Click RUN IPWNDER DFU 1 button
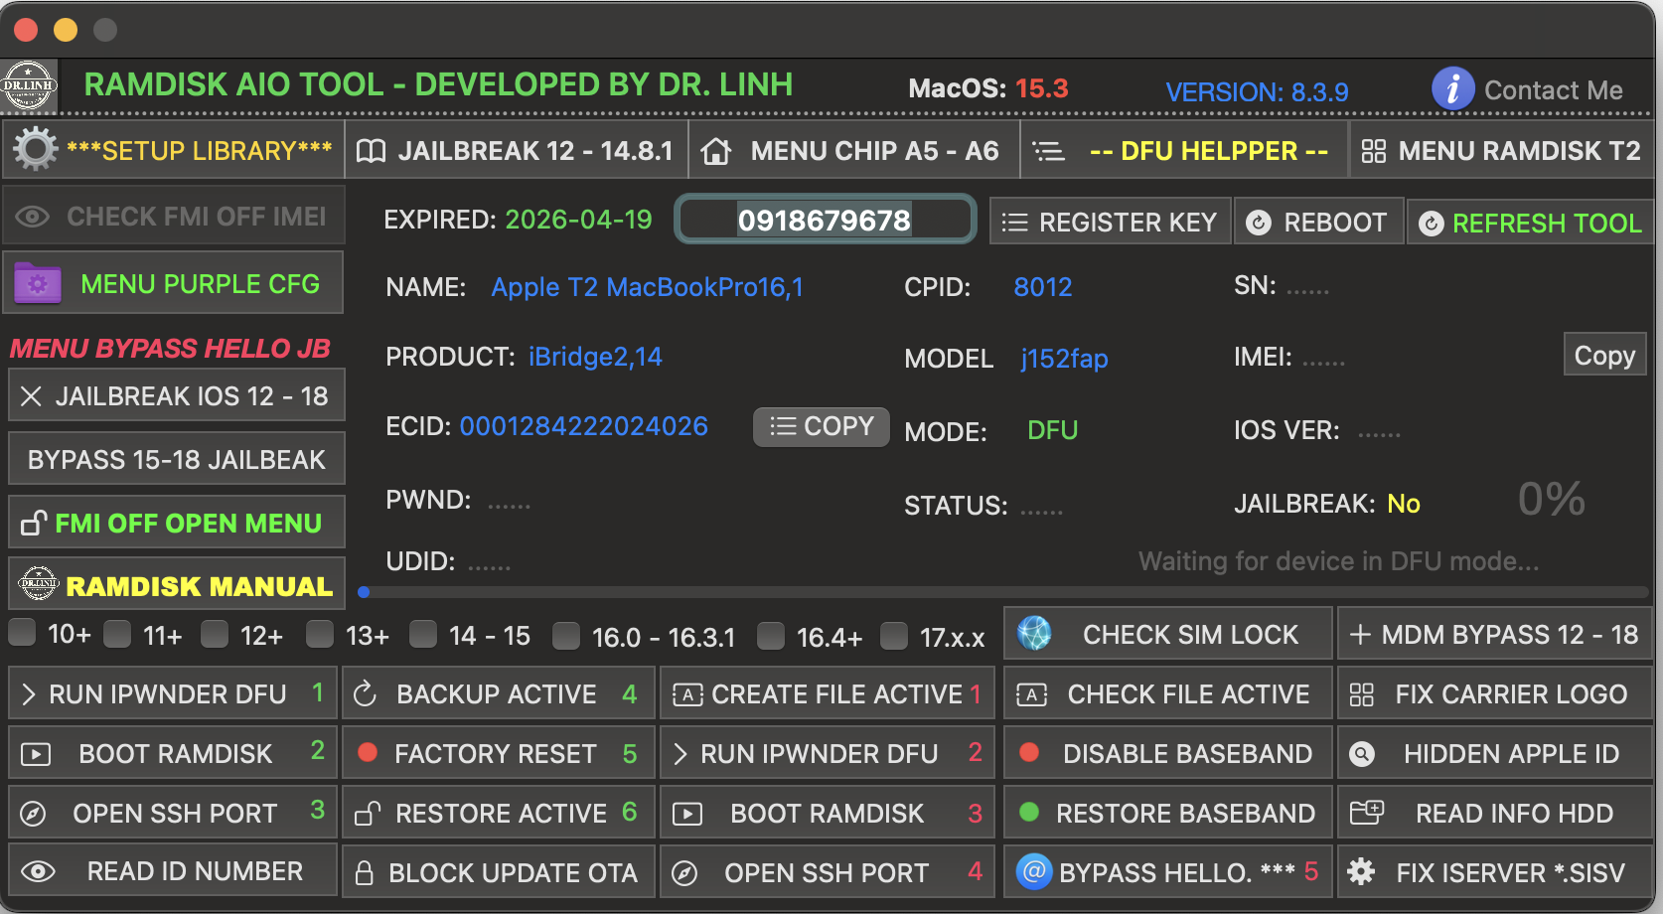 pos(174,693)
